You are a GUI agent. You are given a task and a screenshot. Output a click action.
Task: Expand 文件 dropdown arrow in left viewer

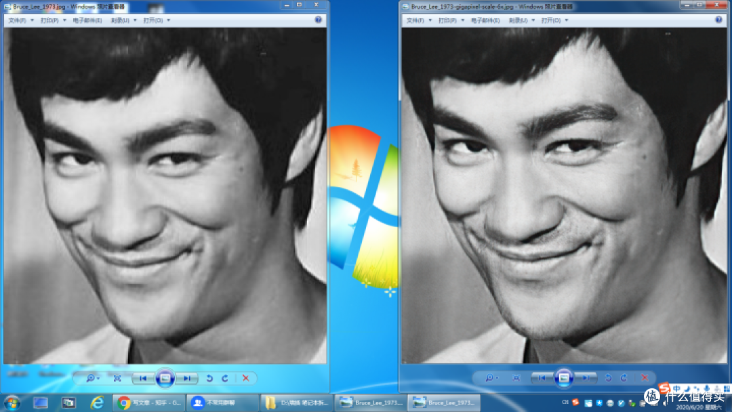point(32,20)
